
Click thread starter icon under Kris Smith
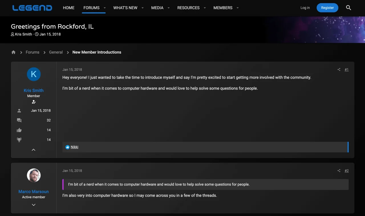pyautogui.click(x=34, y=102)
